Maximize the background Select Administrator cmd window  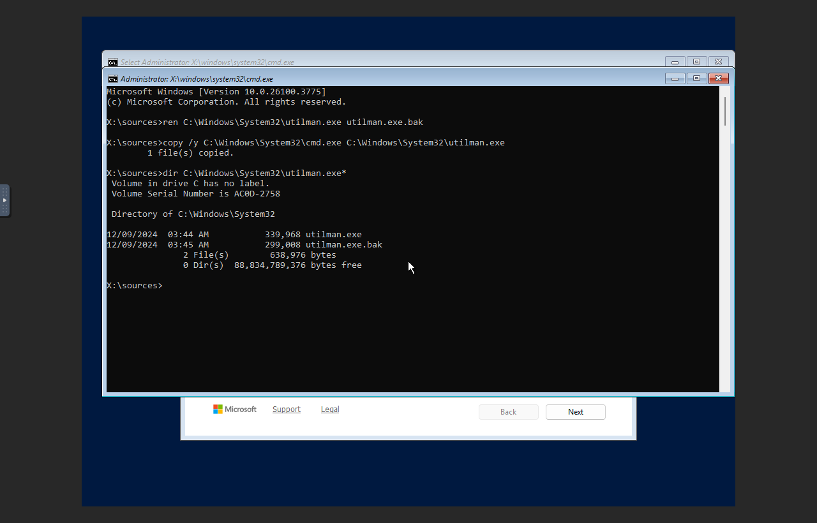coord(696,62)
